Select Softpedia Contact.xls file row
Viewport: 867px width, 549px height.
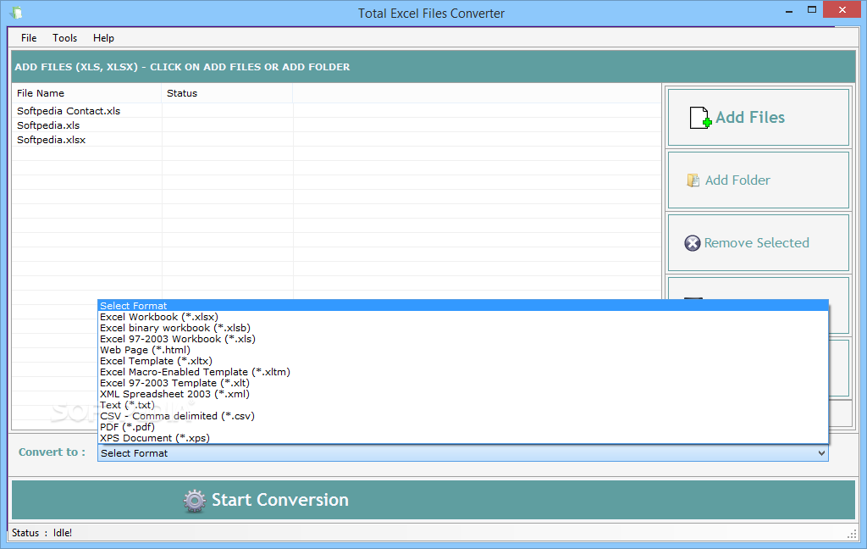coord(336,111)
